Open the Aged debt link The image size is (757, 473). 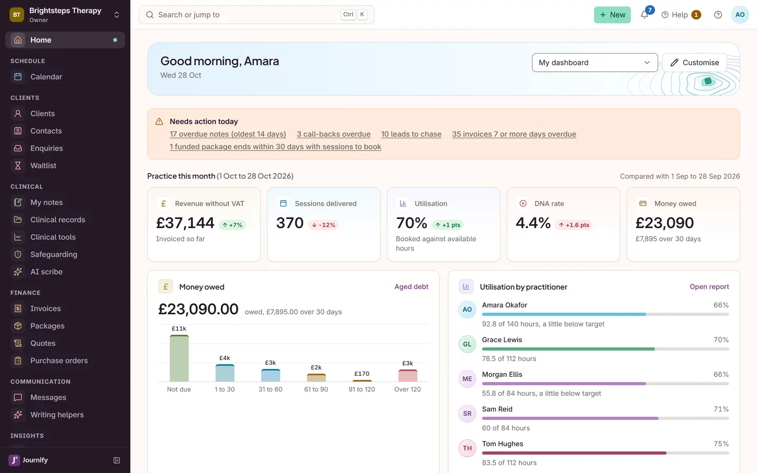point(412,286)
